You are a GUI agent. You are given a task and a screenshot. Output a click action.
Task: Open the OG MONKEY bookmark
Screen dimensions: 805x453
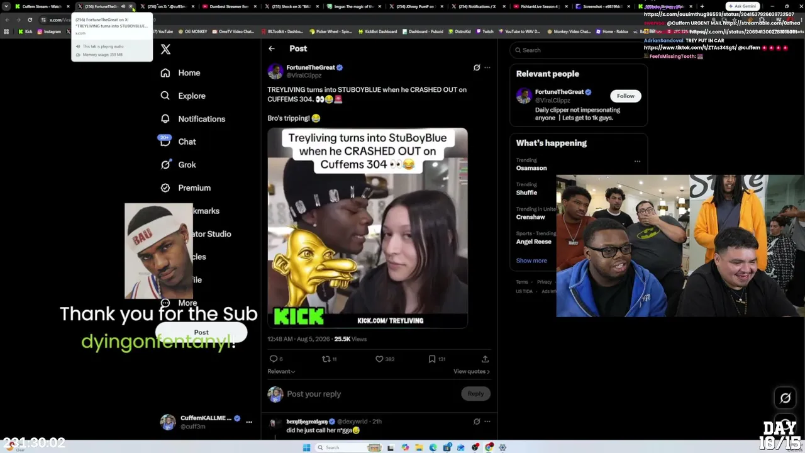click(192, 31)
